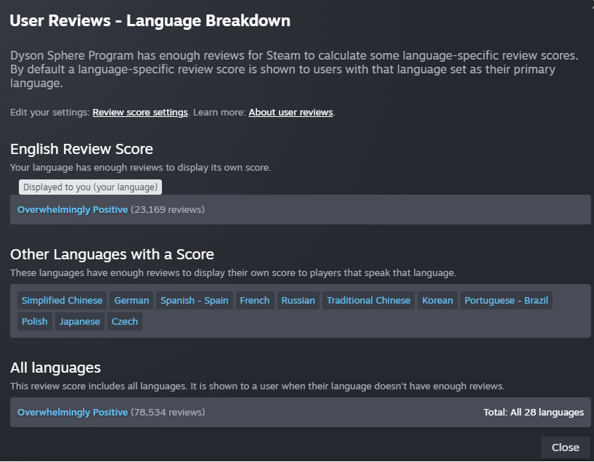Pick the French language tag
Screen dimensions: 594x462
[255, 301]
